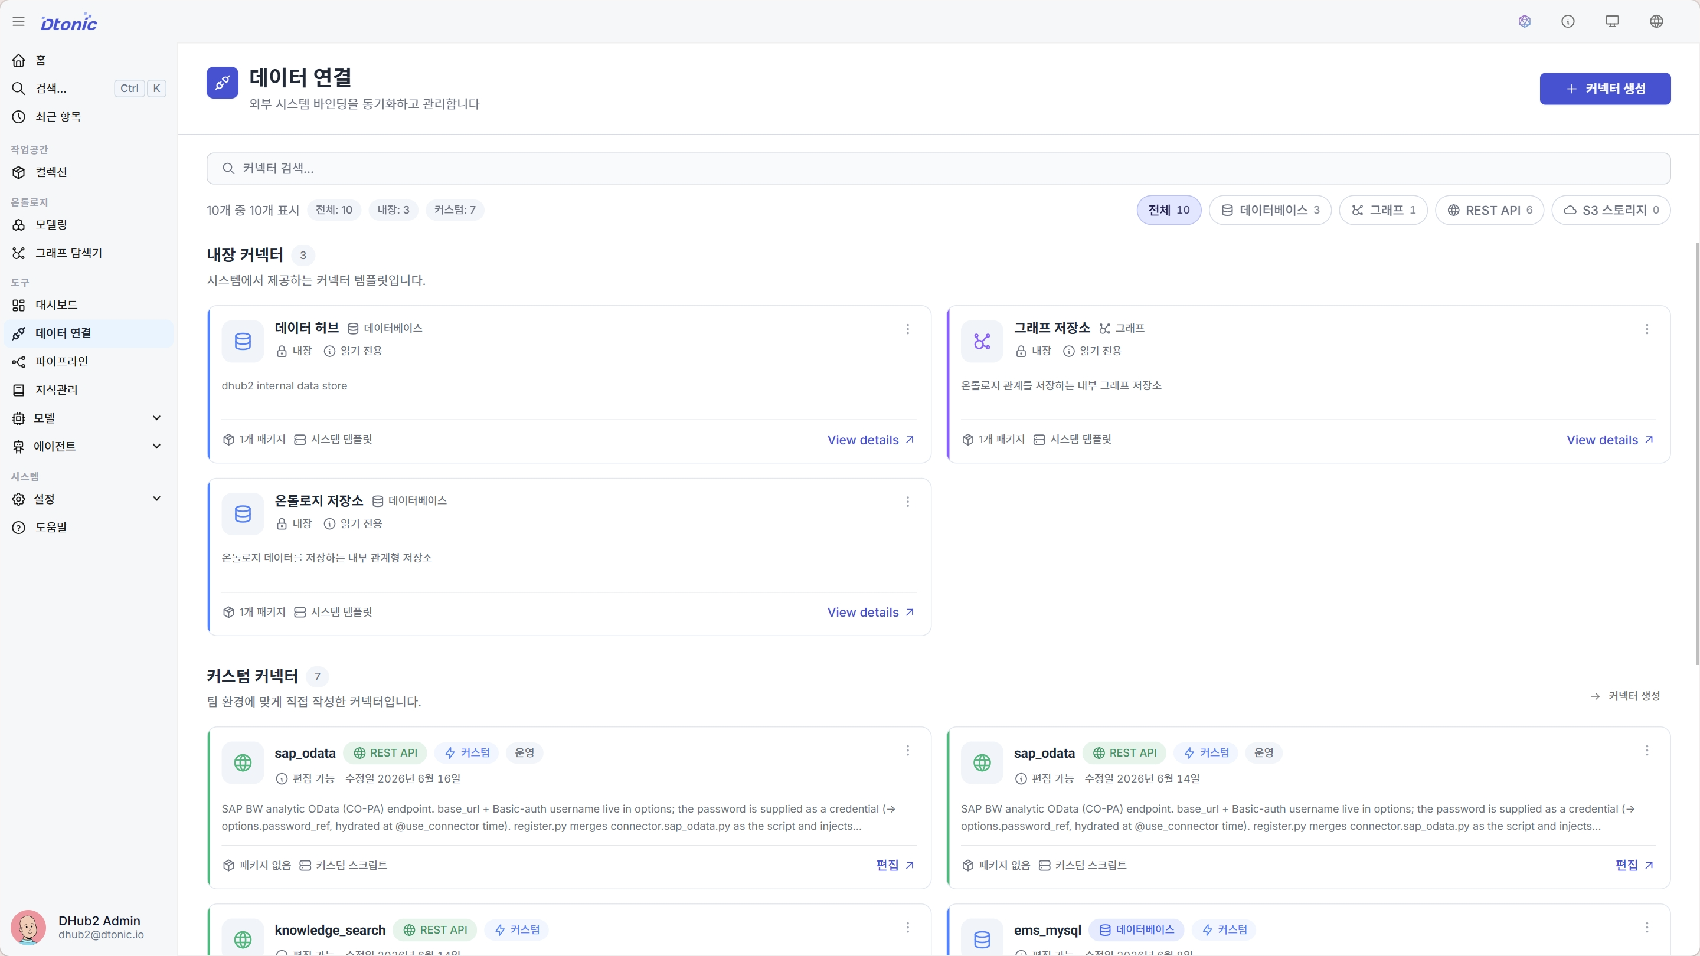Image resolution: width=1700 pixels, height=956 pixels.
Task: Open 지식관리 in sidebar
Action: [89, 390]
